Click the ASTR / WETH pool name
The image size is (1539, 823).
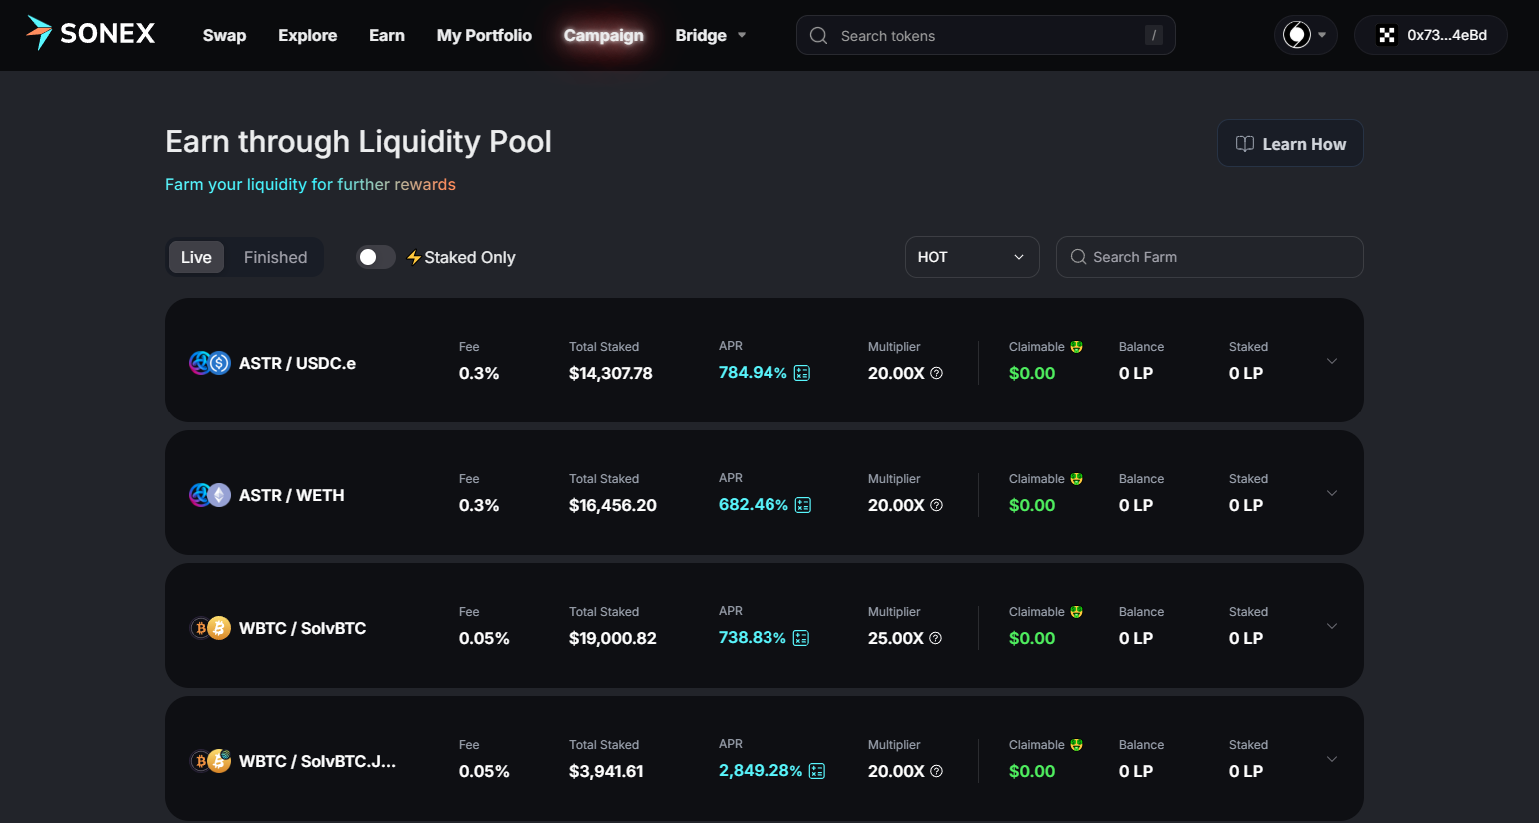tap(291, 495)
